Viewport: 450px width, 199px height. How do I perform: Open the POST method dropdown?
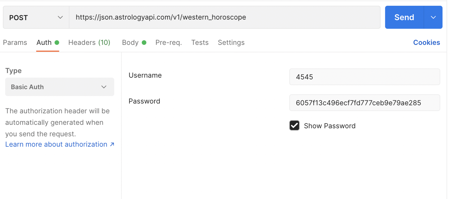coord(36,18)
